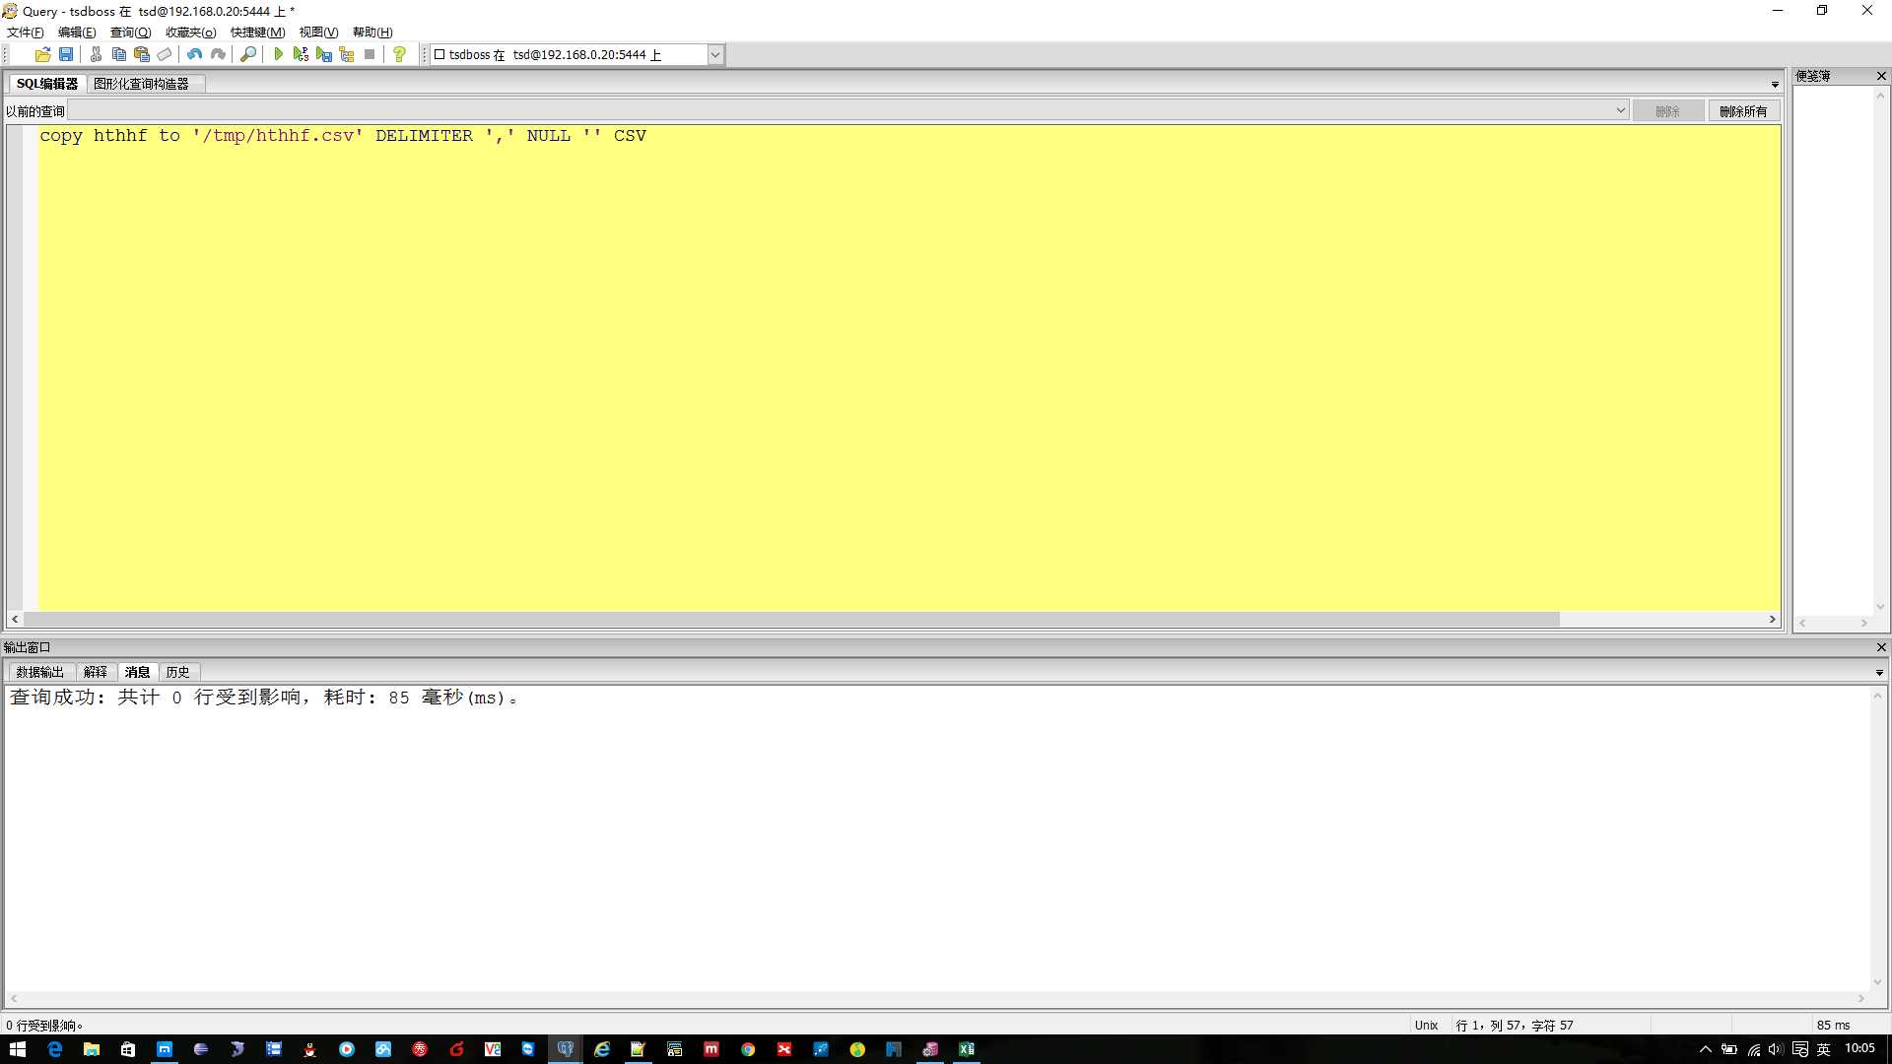Image resolution: width=1892 pixels, height=1064 pixels.
Task: Click the 删除 button
Action: [1667, 111]
